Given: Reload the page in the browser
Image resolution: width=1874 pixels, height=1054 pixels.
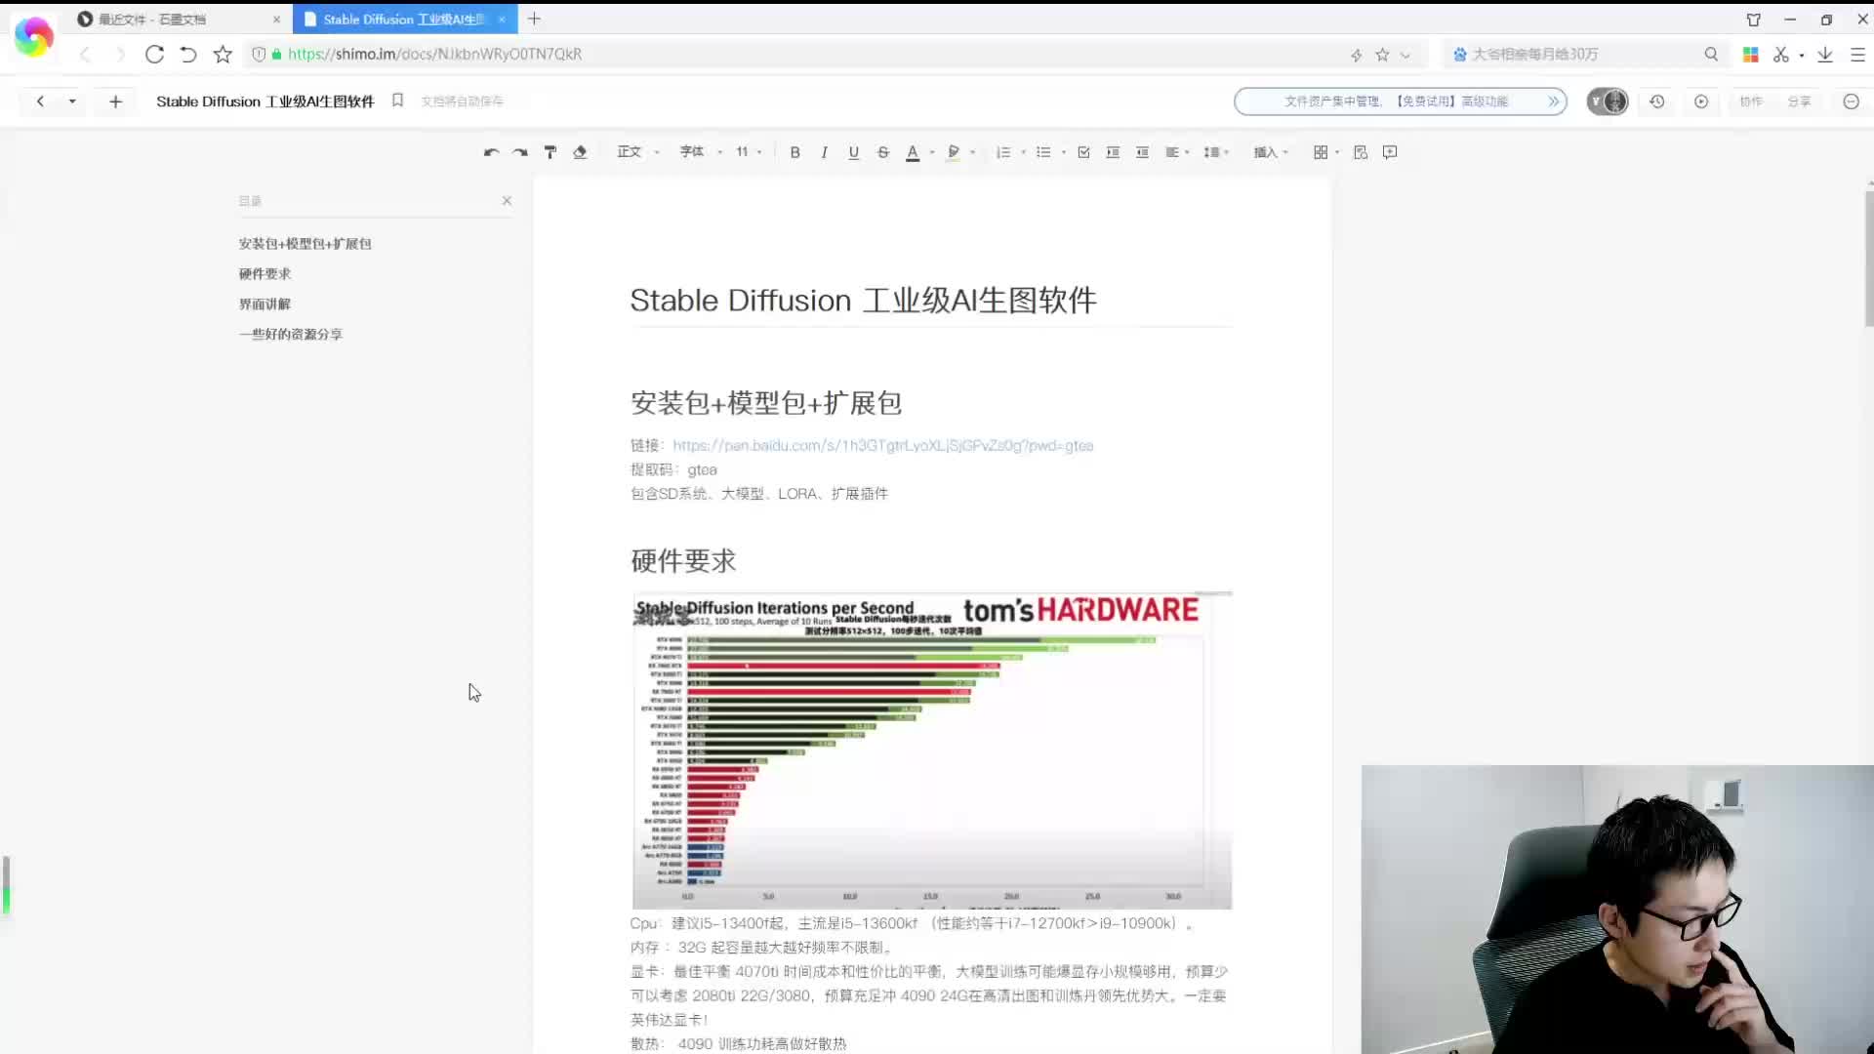Looking at the screenshot, I should pyautogui.click(x=154, y=55).
